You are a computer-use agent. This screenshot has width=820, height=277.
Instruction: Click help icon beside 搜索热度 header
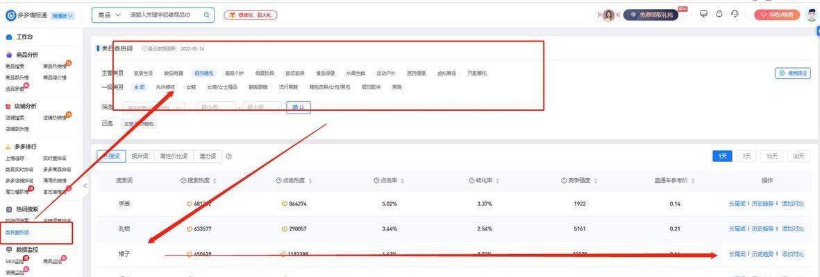click(183, 181)
